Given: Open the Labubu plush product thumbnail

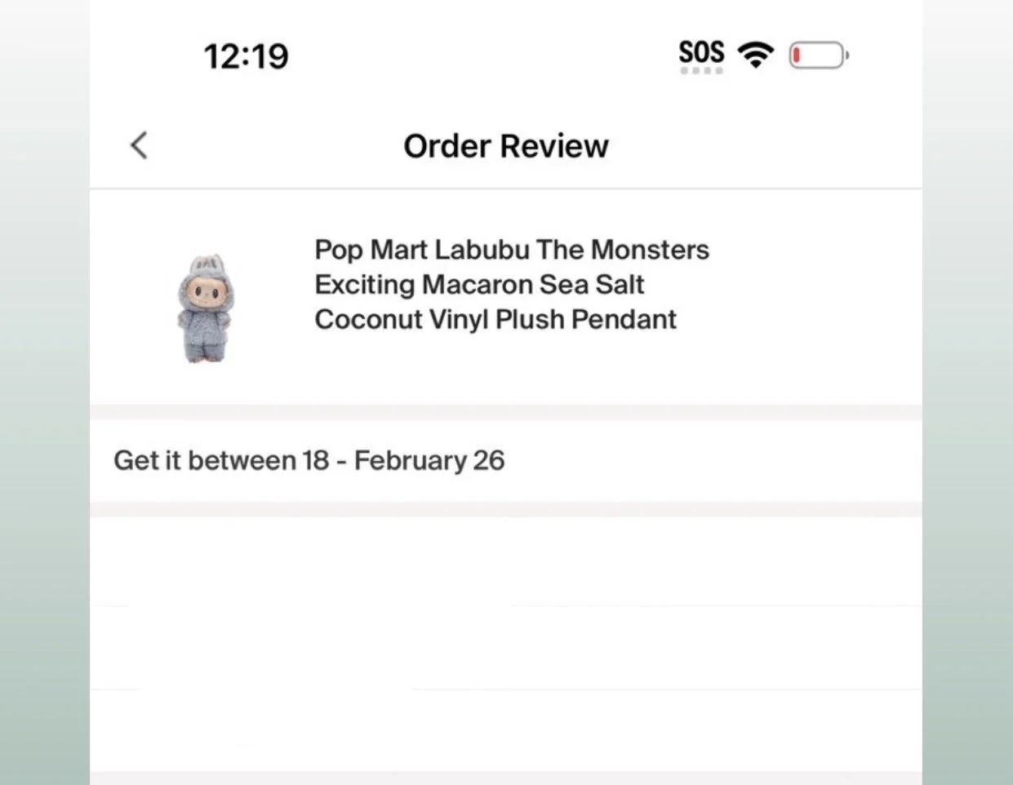Looking at the screenshot, I should (x=204, y=308).
